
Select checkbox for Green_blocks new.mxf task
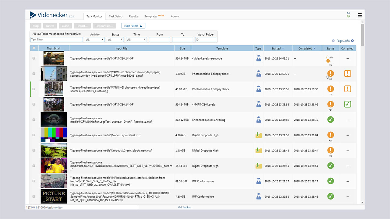[34, 151]
